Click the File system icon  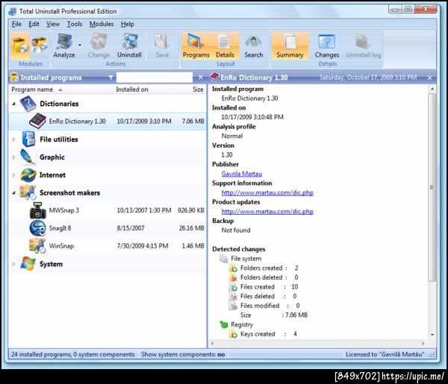(223, 259)
